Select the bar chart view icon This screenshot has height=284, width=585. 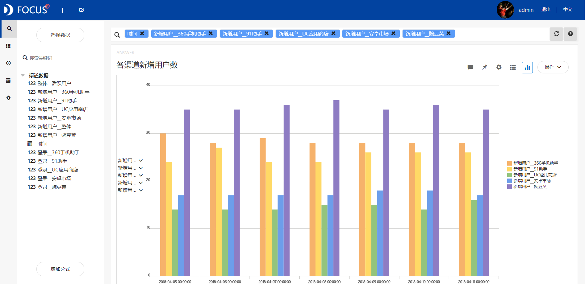tap(527, 67)
